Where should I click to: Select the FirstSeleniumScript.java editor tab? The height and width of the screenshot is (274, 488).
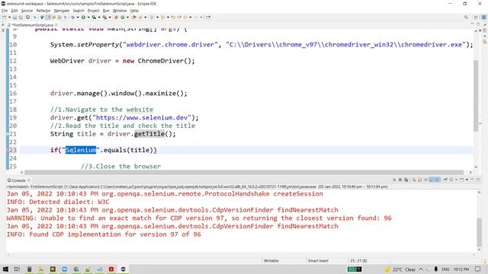tap(32, 25)
